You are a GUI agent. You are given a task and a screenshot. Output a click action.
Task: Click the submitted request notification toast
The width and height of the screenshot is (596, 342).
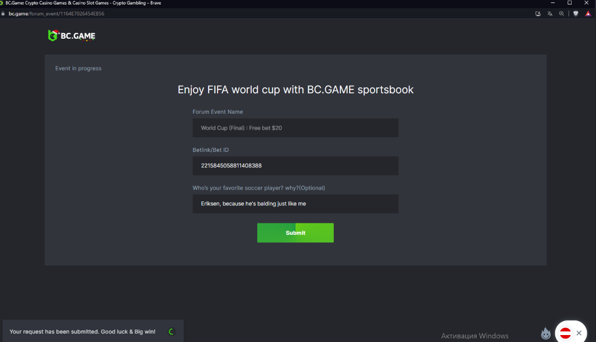click(82, 332)
